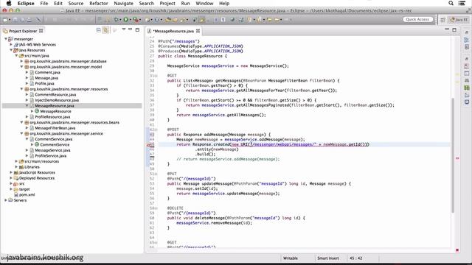Toggle code folding at line 58
The image size is (472, 265).
(156, 208)
